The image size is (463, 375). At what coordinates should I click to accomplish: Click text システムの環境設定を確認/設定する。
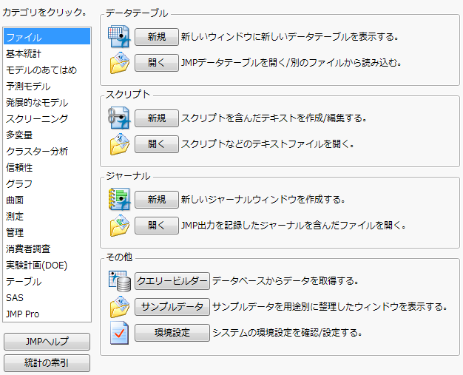tap(287, 333)
